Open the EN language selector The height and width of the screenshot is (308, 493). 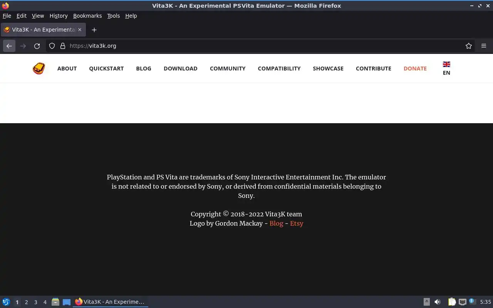click(x=446, y=73)
